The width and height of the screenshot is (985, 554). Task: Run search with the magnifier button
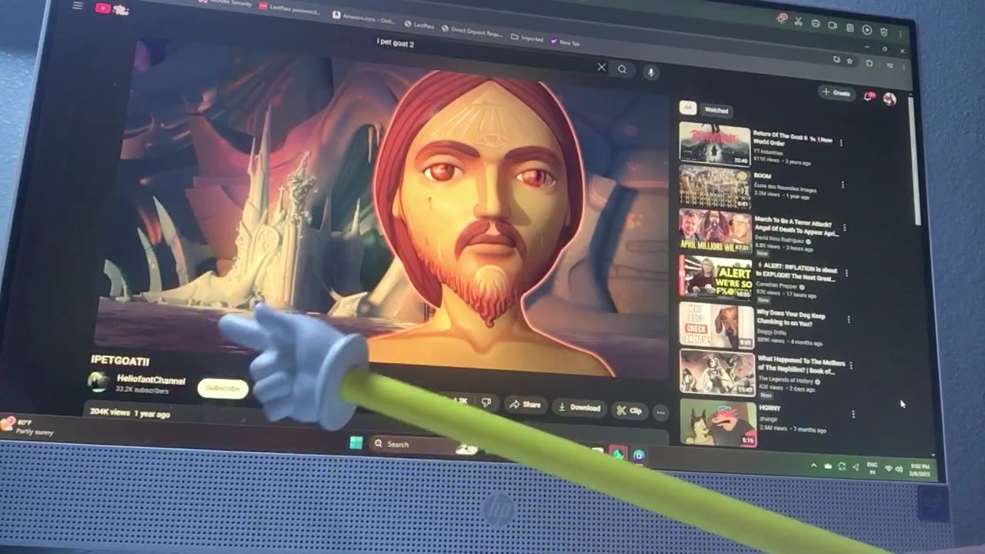pyautogui.click(x=622, y=69)
